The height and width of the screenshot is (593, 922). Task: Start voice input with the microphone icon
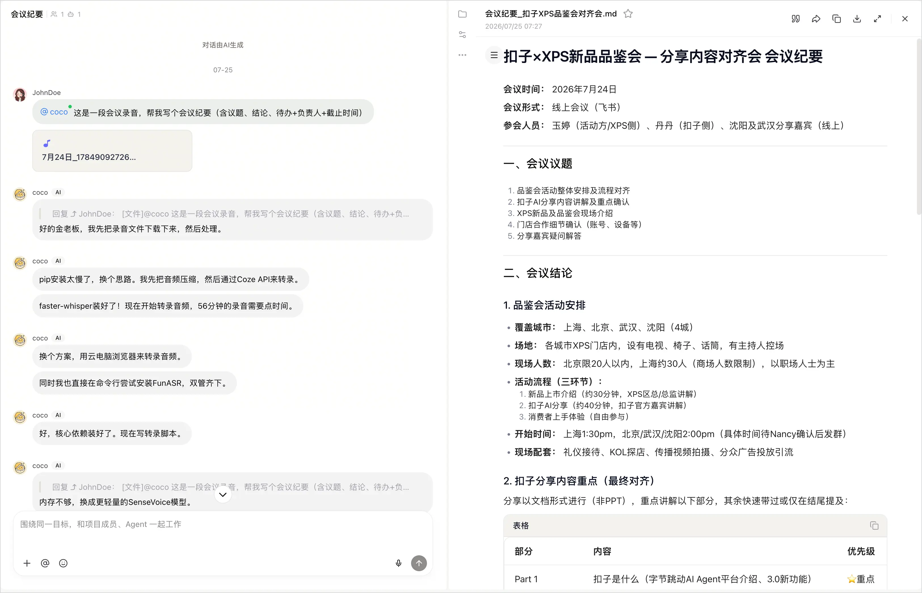(398, 563)
